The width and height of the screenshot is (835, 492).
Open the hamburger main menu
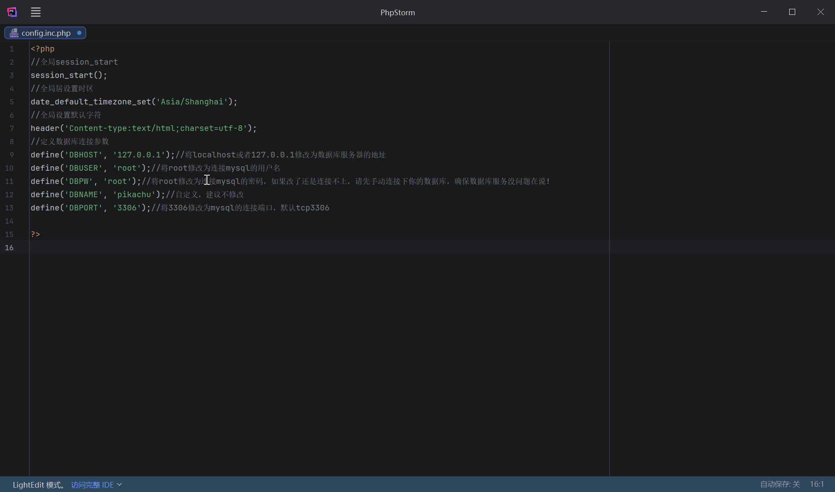coord(36,12)
